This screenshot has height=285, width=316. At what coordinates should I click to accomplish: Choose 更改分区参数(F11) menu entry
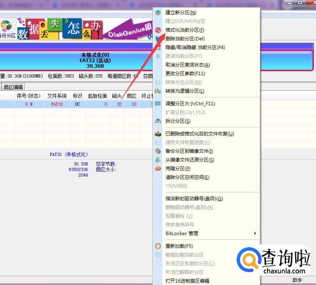(185, 73)
